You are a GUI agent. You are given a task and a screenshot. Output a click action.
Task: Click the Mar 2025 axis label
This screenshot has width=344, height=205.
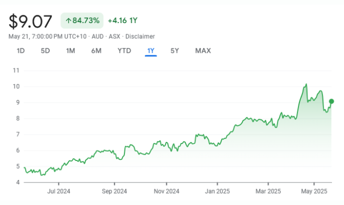pos(268,191)
